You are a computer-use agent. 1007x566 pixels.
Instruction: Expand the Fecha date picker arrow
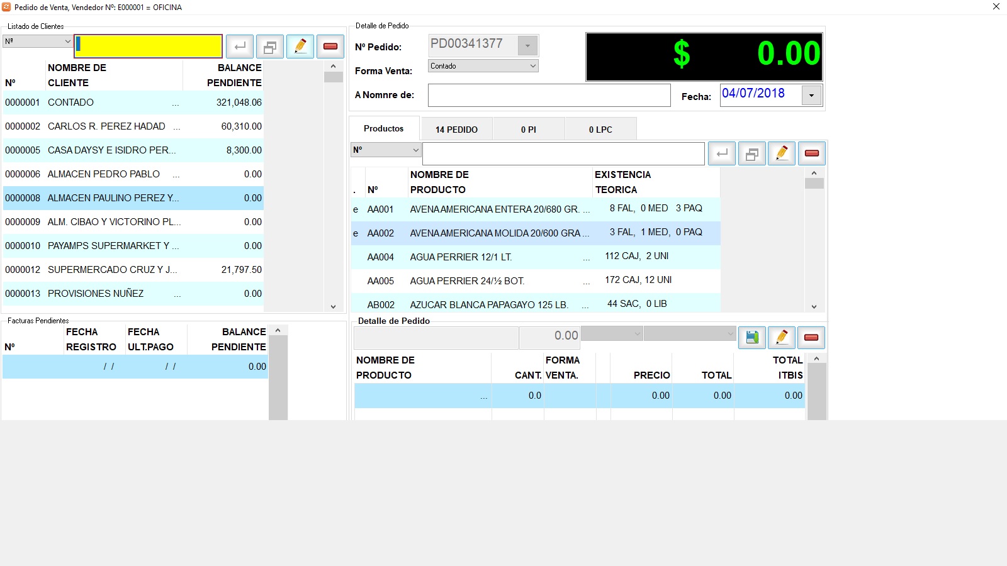click(811, 96)
